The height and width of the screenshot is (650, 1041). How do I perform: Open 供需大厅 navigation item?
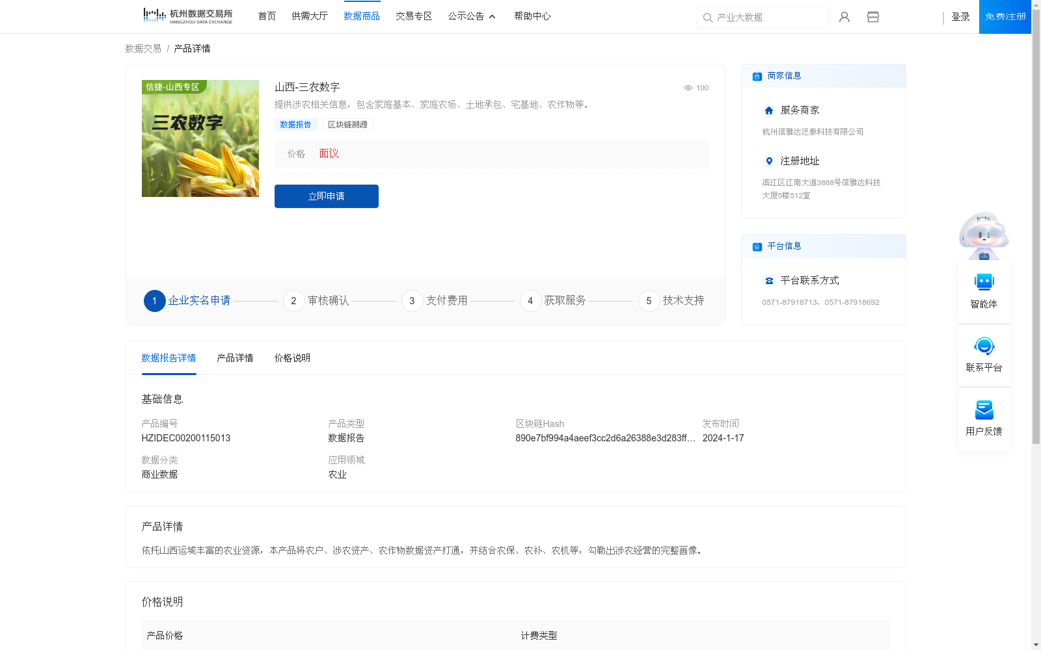point(310,16)
